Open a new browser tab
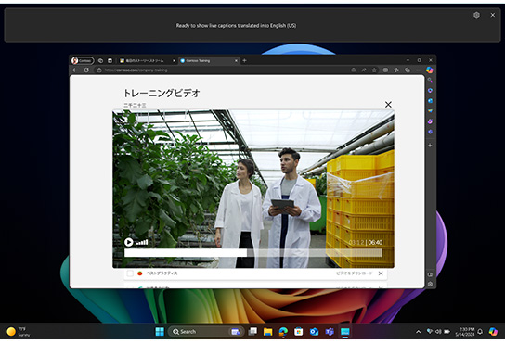This screenshot has width=505, height=343. (x=244, y=60)
